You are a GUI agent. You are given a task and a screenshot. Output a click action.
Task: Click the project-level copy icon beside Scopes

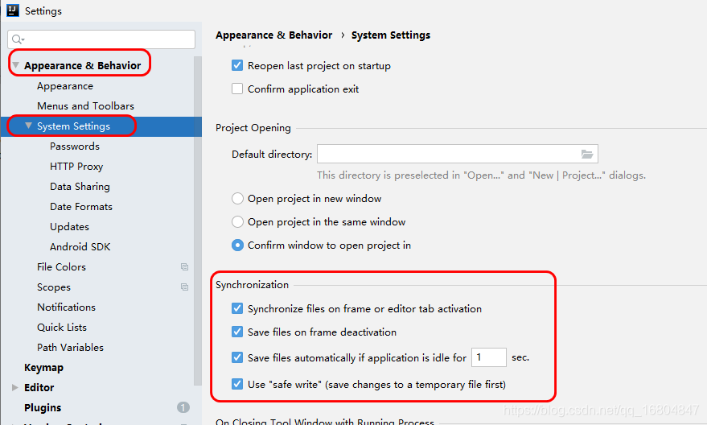(184, 287)
